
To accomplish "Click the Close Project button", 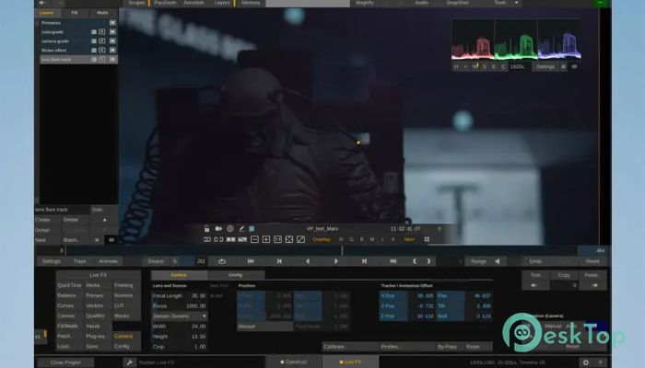I will (x=65, y=362).
